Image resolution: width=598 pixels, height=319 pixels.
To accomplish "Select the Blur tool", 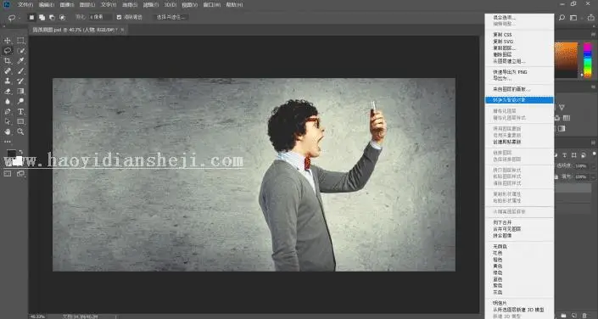I will (8, 101).
